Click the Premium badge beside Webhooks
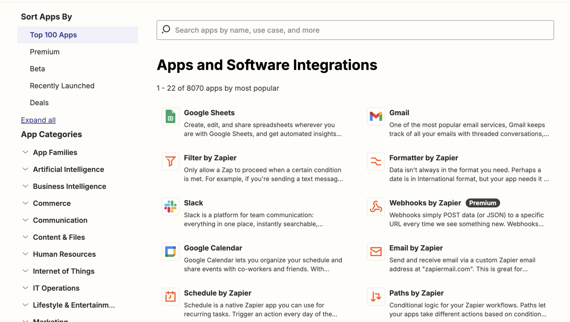 click(x=483, y=203)
